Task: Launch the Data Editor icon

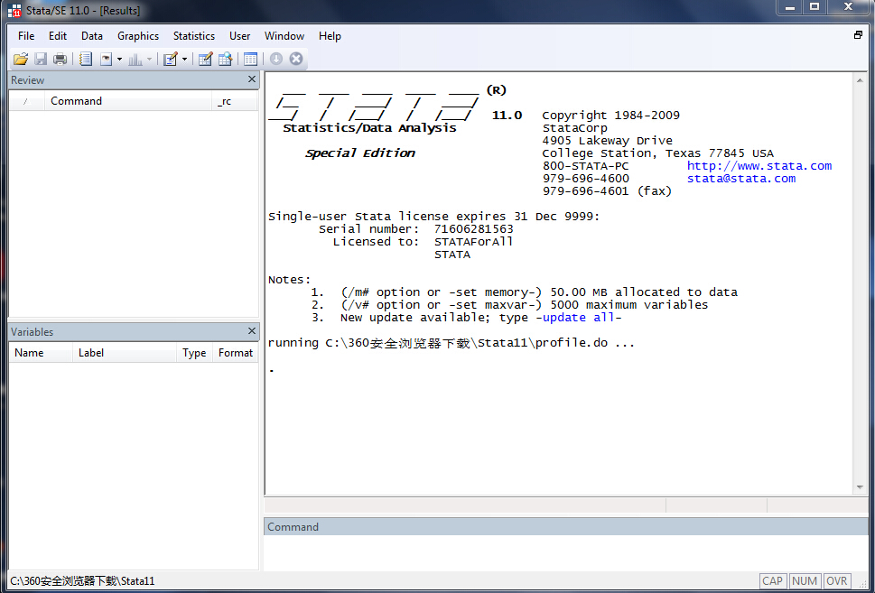Action: (x=205, y=60)
